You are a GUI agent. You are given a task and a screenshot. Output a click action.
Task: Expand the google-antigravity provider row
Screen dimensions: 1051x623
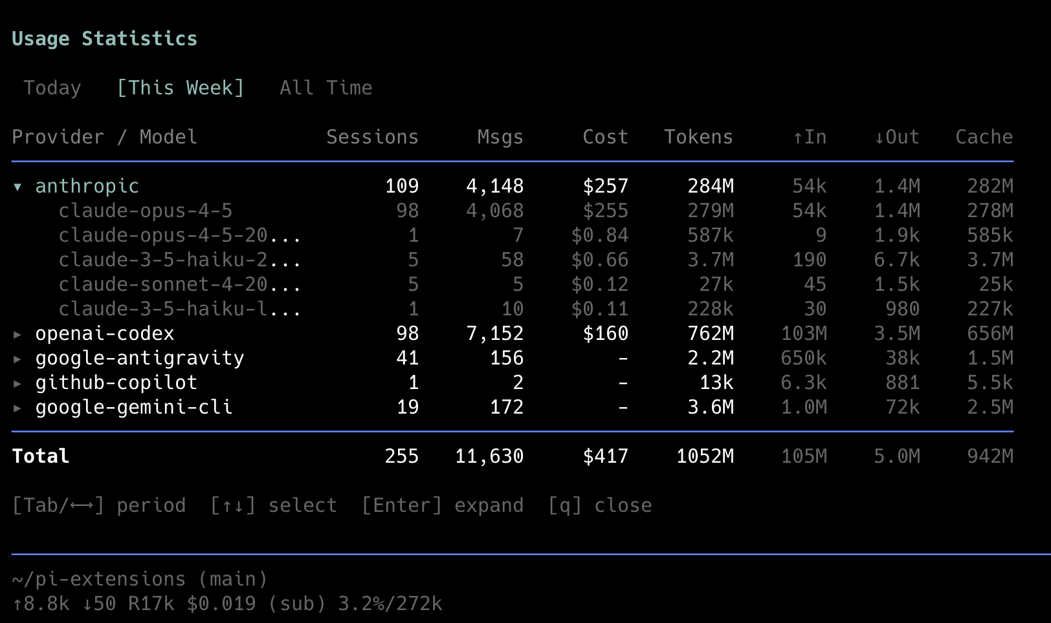point(18,359)
